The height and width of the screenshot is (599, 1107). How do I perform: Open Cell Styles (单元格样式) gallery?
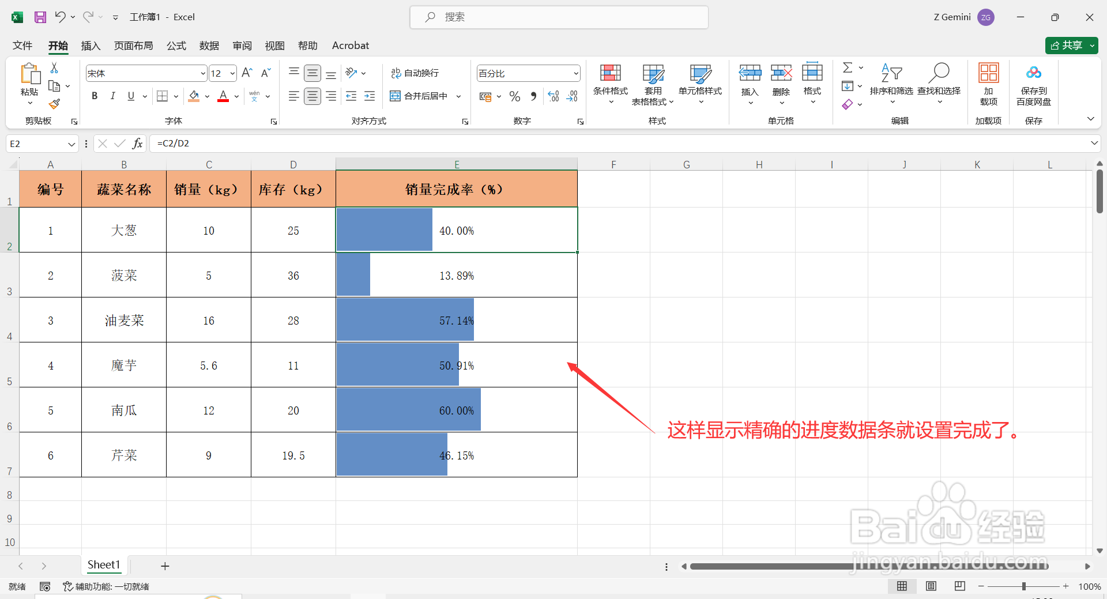[701, 84]
